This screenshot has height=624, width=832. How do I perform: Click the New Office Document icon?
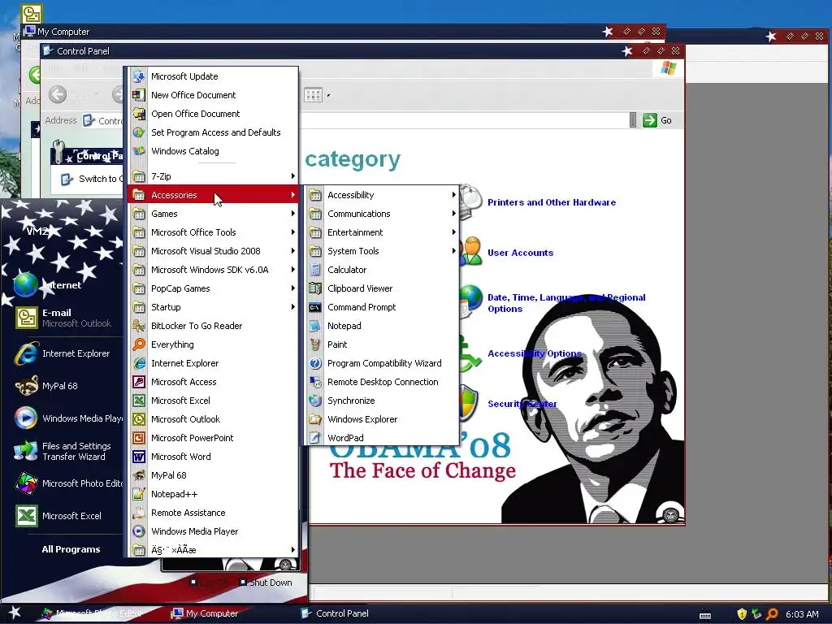[139, 95]
